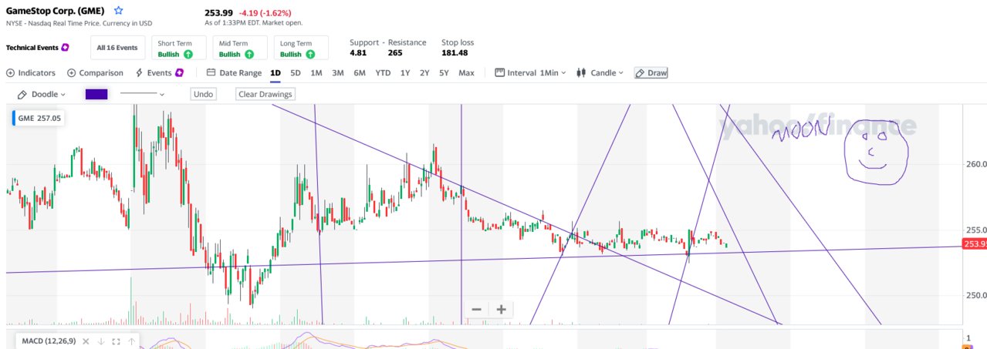Screen dimensions: 987x349
Task: Select the Draw pencil tool
Action: (651, 72)
